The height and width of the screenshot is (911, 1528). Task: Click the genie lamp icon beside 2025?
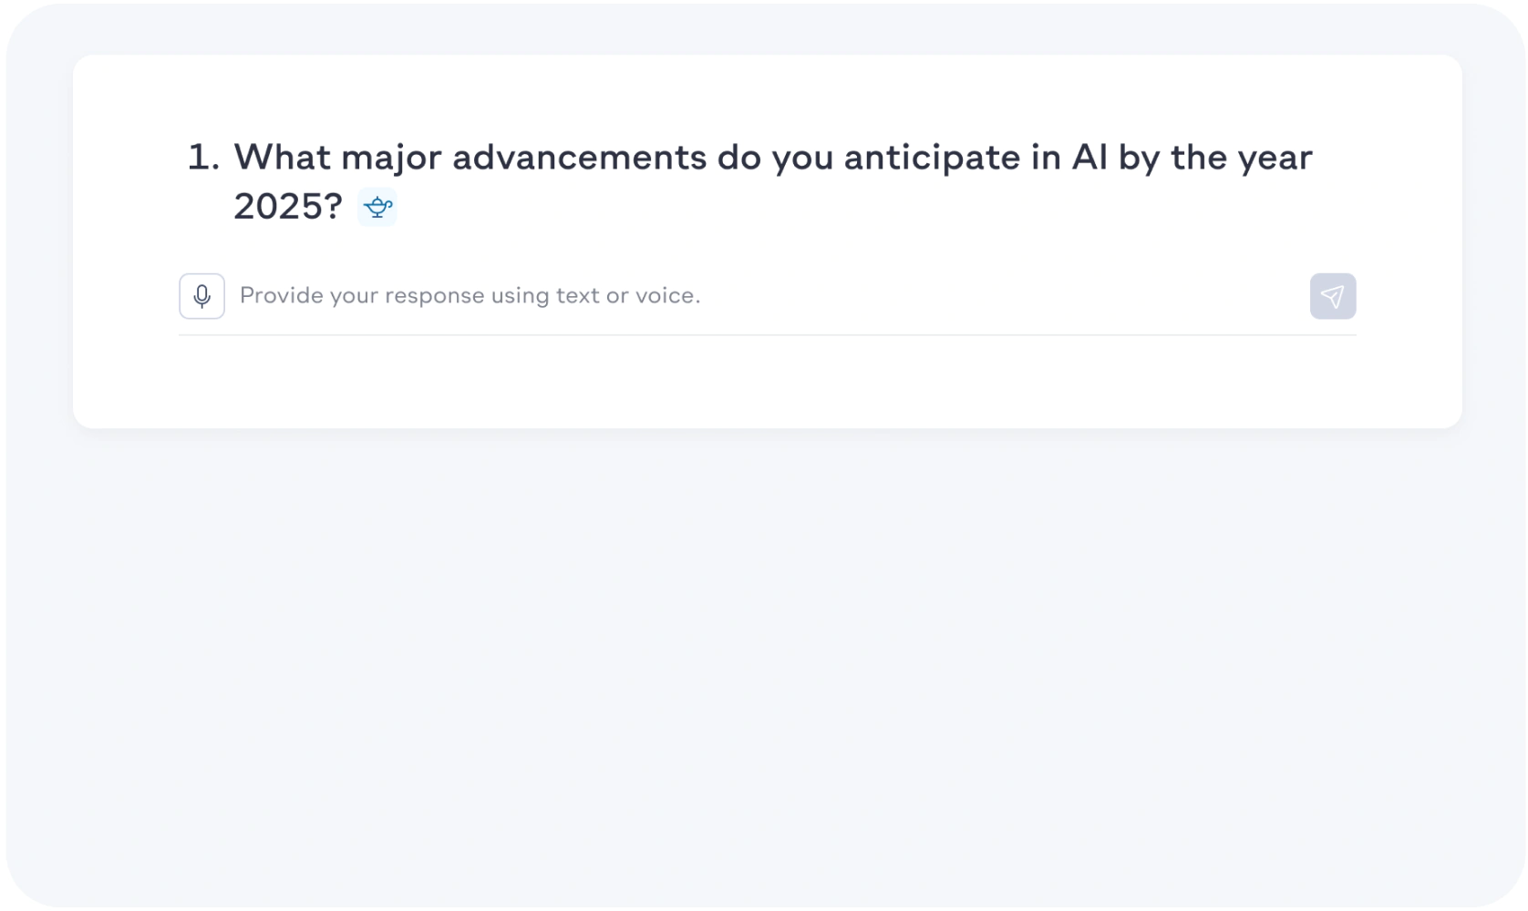pos(377,207)
